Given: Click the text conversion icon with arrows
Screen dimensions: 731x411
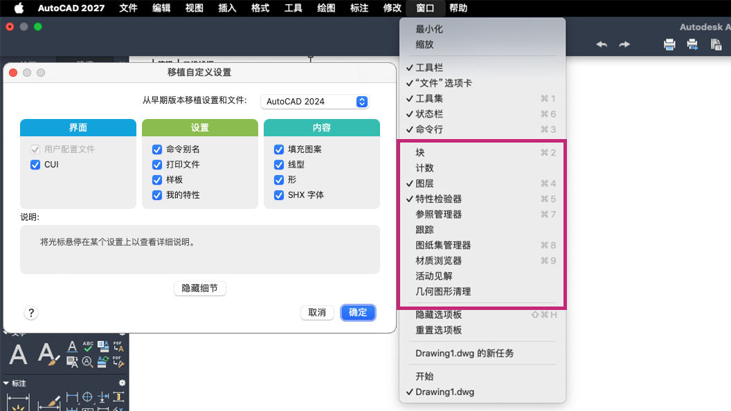Looking at the screenshot, I should coord(72,362).
